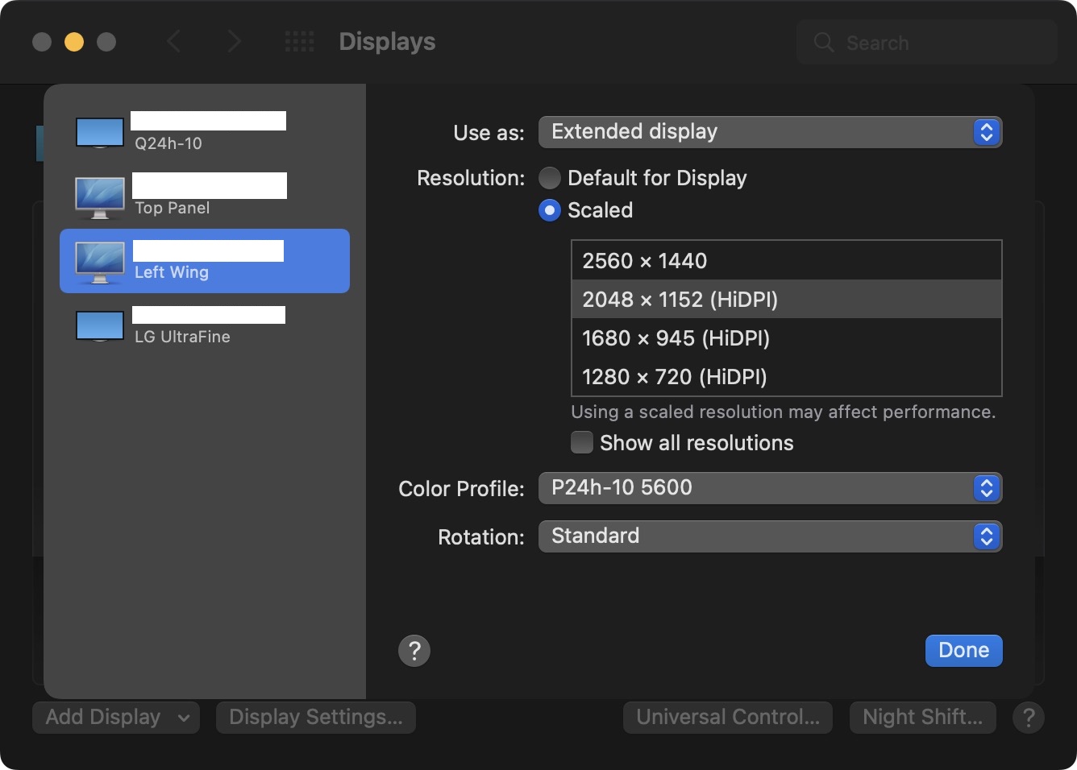Open the Rotation dropdown menu
1077x770 pixels.
(x=770, y=536)
